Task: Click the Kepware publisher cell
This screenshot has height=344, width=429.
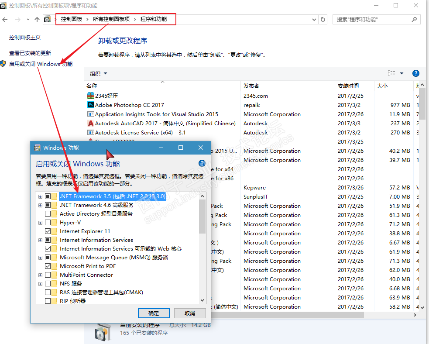Action: (x=254, y=187)
